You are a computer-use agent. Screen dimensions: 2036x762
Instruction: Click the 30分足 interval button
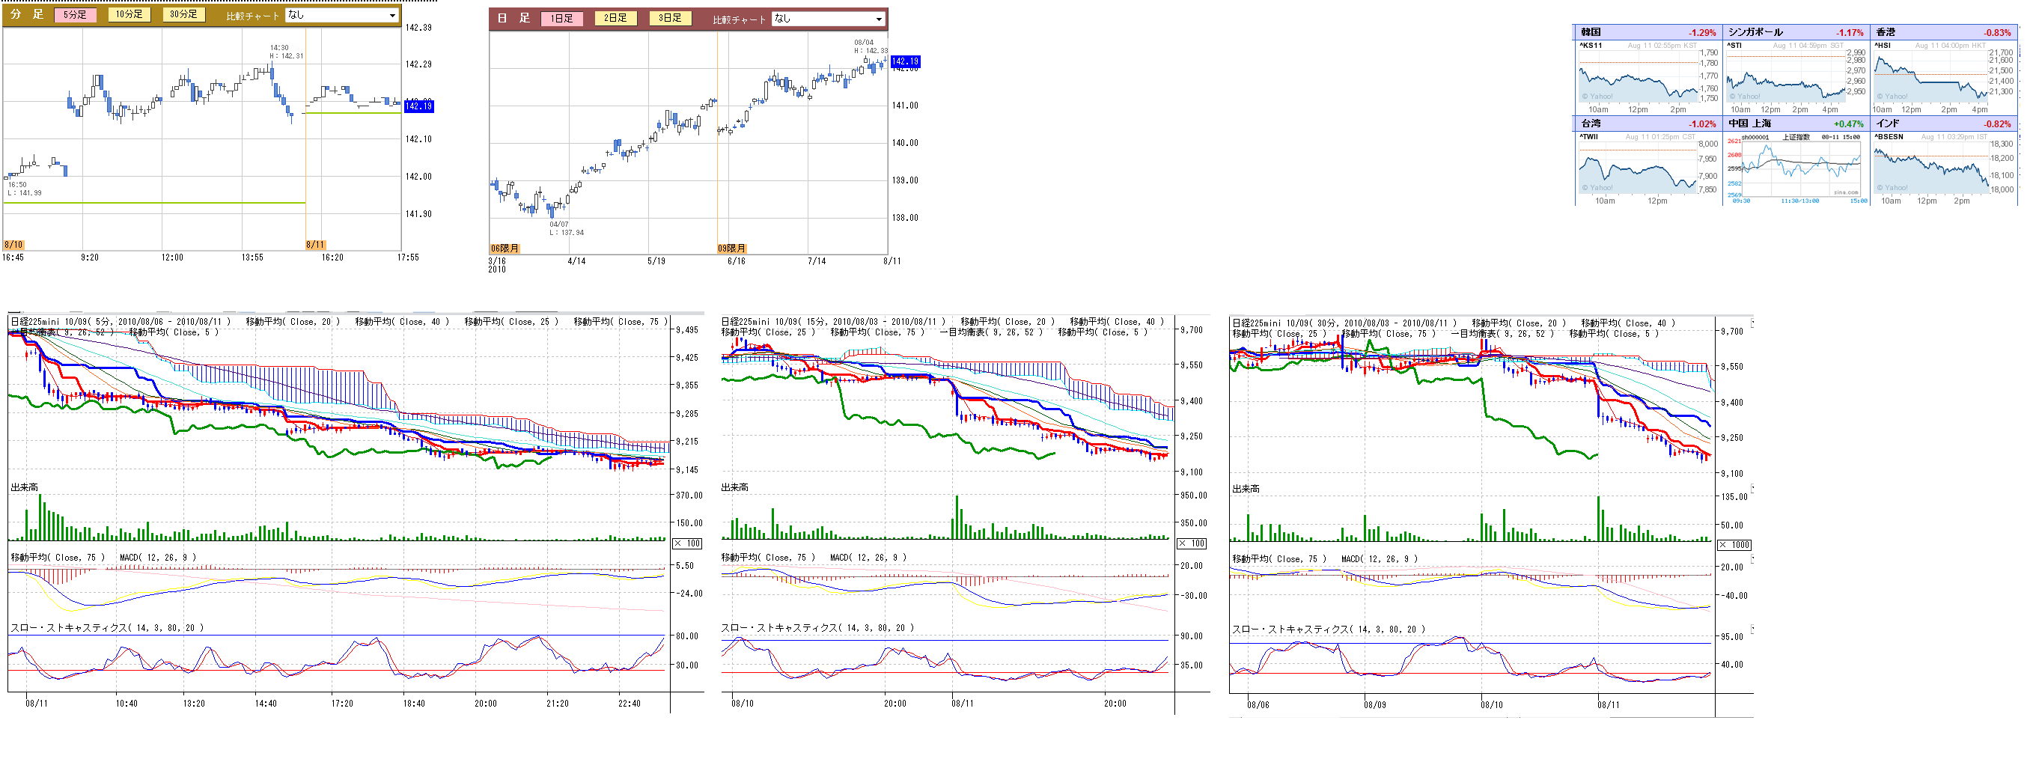[x=183, y=14]
